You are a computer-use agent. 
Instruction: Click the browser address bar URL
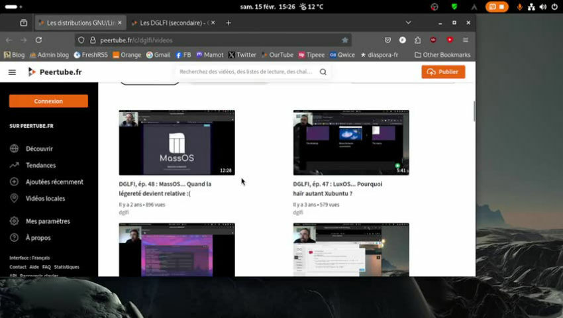136,40
